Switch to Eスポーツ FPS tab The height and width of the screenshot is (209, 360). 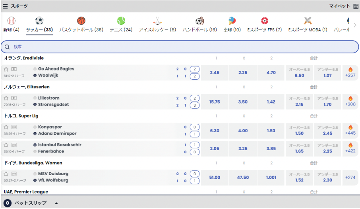pos(264,21)
